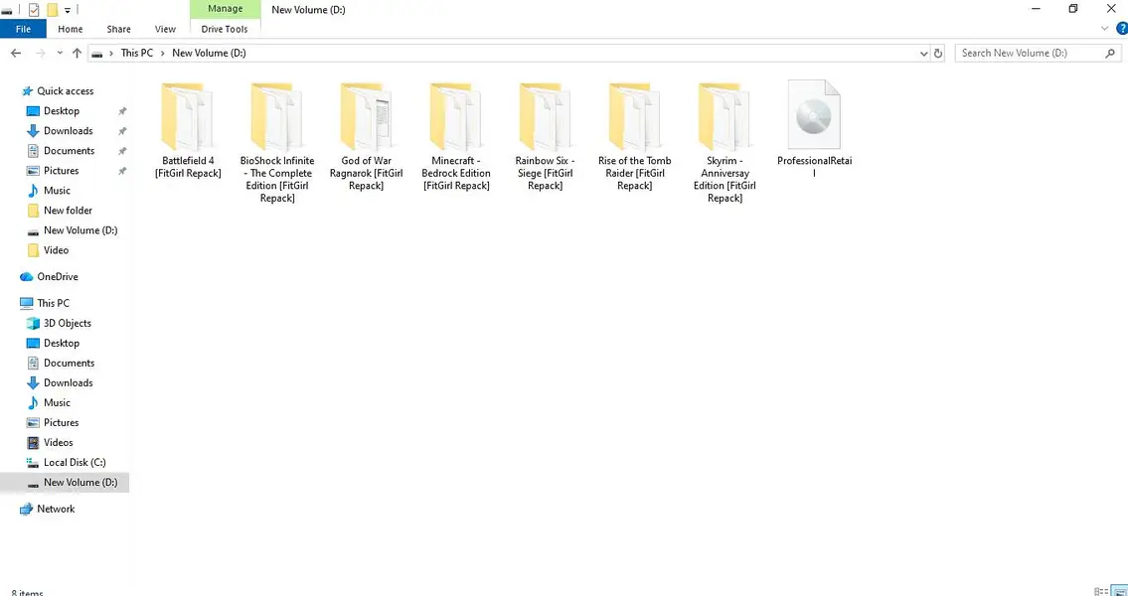Open Videos under This PC

[x=59, y=443]
